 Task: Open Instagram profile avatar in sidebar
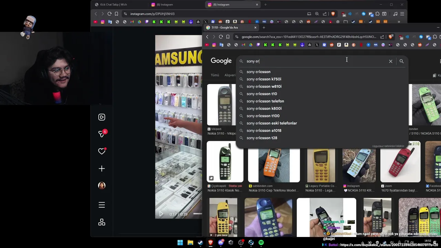tap(102, 185)
